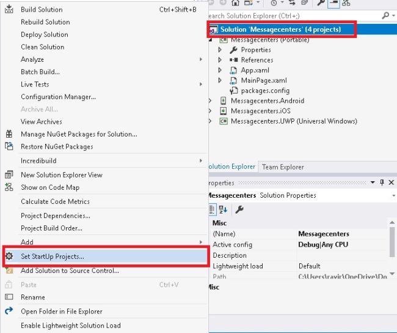This screenshot has height=333, width=397.
Task: Click the packages.config file icon
Action: 233,91
